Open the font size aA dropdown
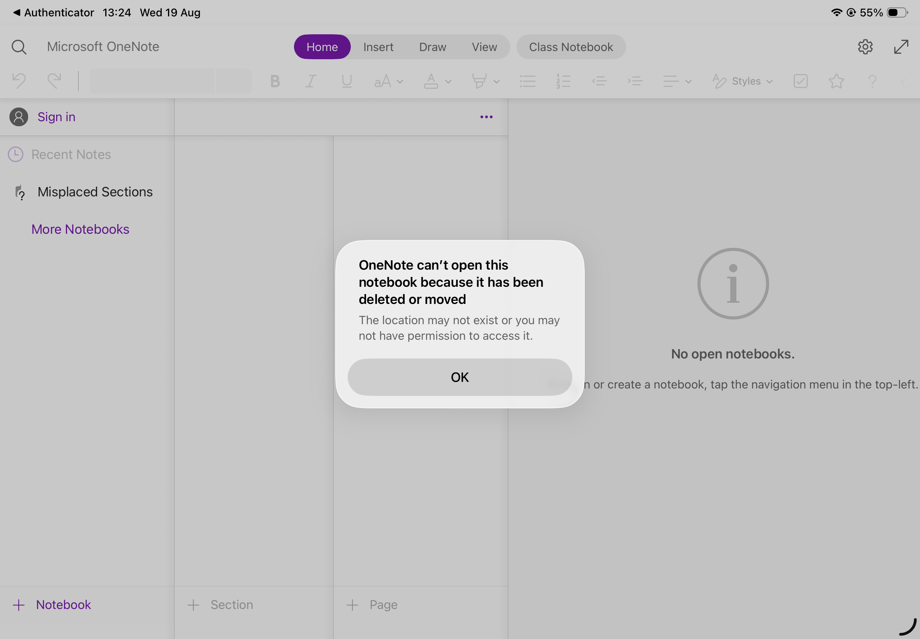The image size is (920, 639). pos(389,81)
